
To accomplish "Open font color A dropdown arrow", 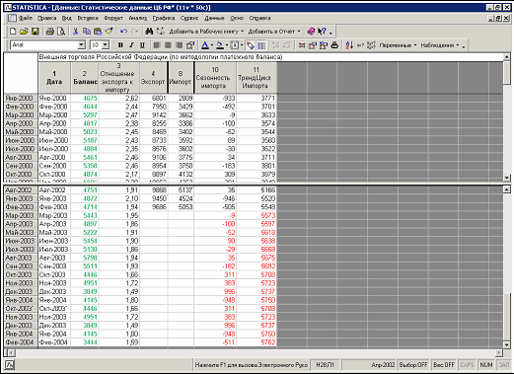I will coord(212,45).
